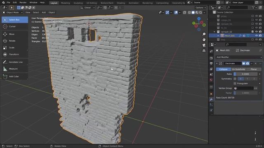This screenshot has width=264, height=148.
Task: Collapse the remesh_02 collection
Action: coord(214,32)
